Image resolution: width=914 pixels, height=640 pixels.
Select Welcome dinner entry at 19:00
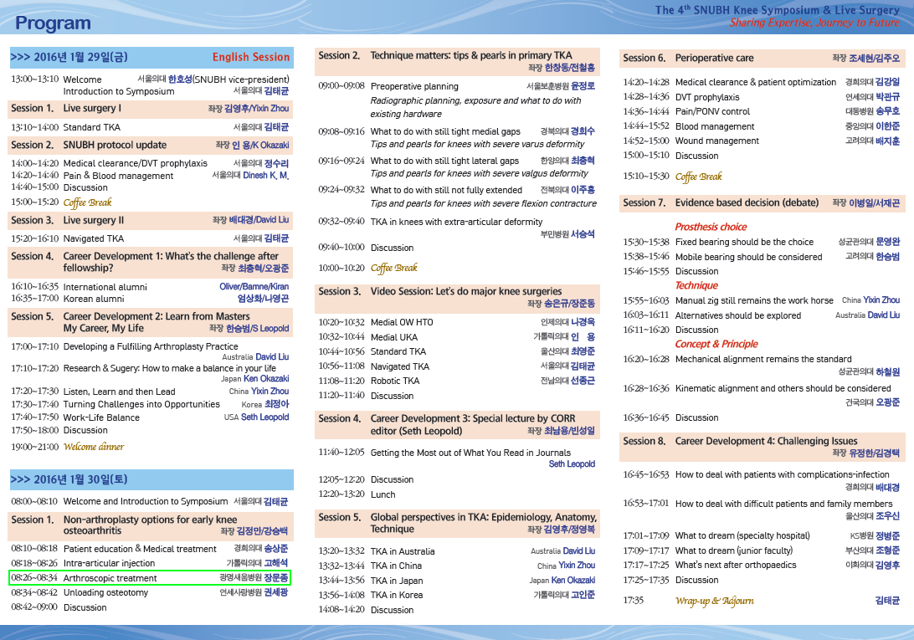click(68, 447)
